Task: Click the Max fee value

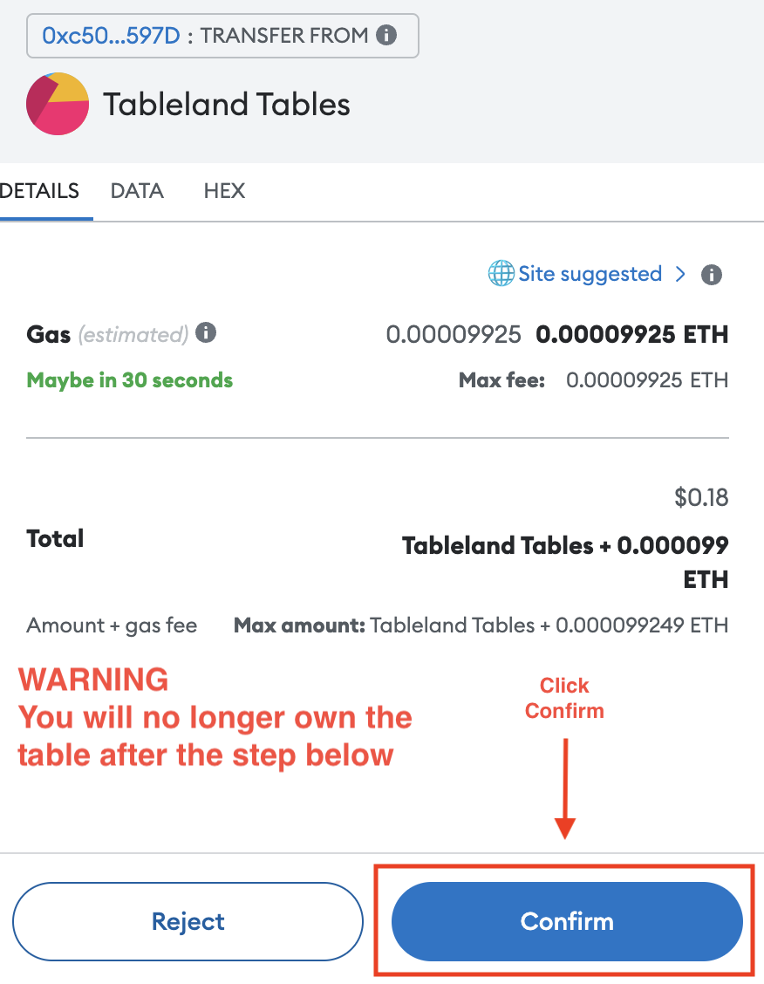Action: (x=646, y=380)
